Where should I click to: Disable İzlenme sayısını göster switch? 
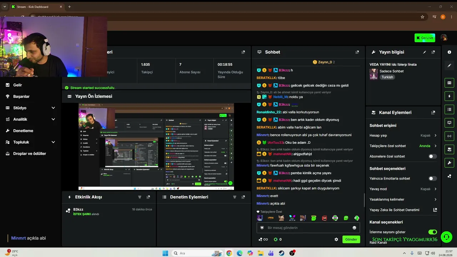(x=432, y=232)
